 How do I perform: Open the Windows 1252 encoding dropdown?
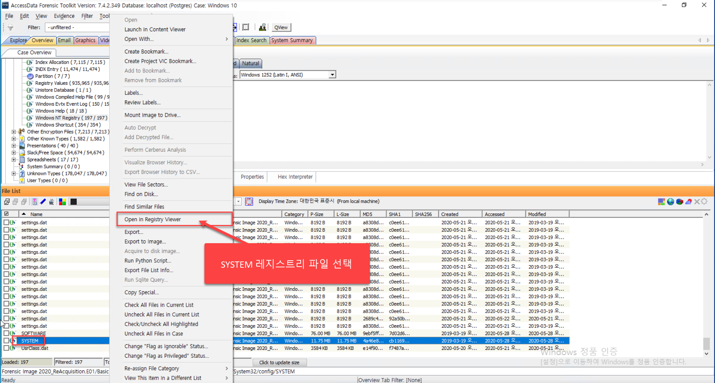pyautogui.click(x=332, y=75)
